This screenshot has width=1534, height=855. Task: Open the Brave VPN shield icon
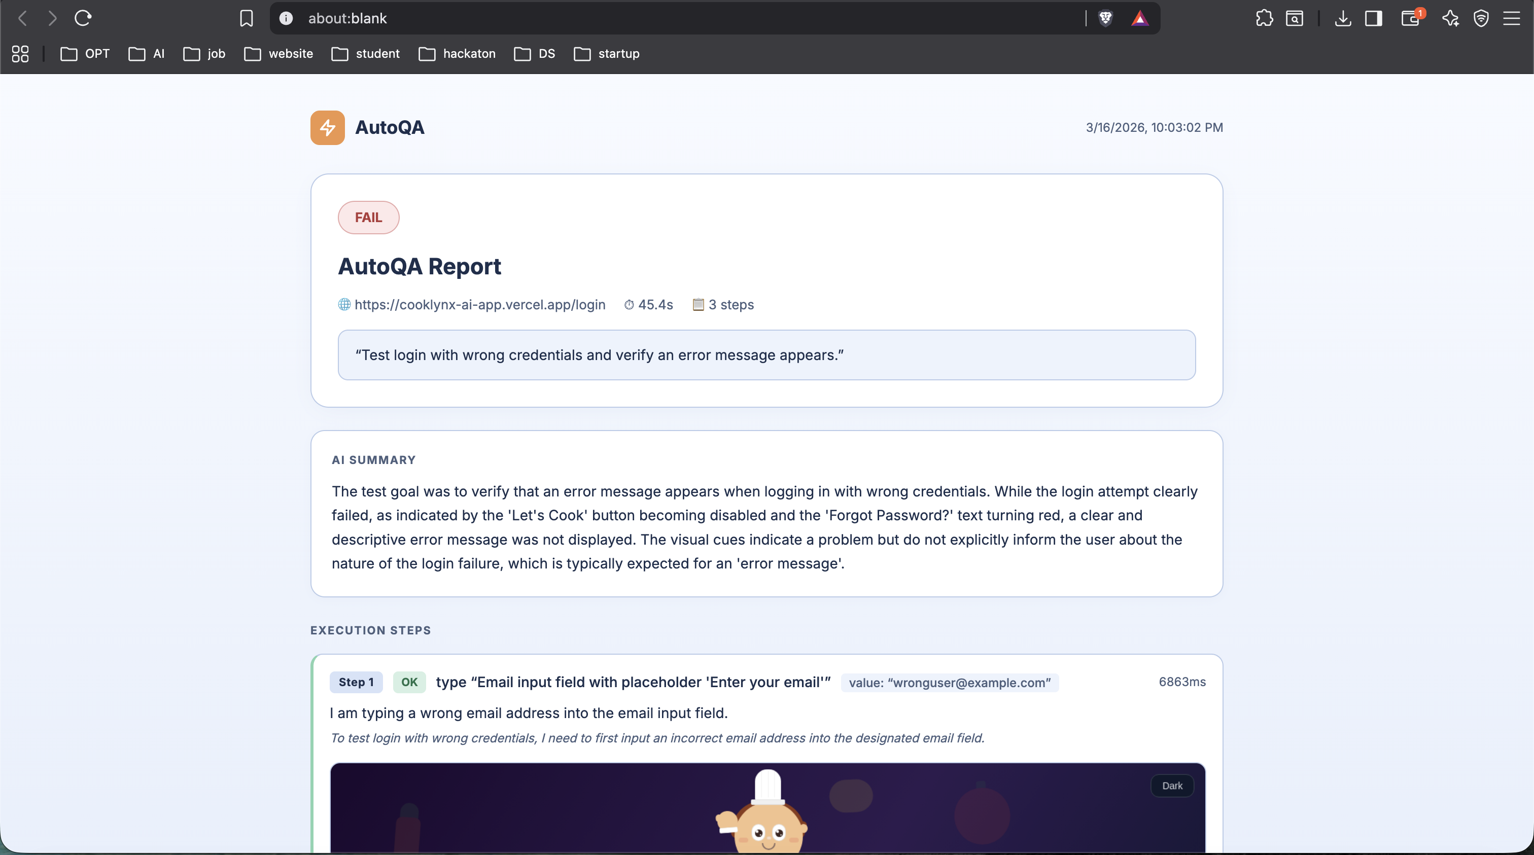(1480, 18)
